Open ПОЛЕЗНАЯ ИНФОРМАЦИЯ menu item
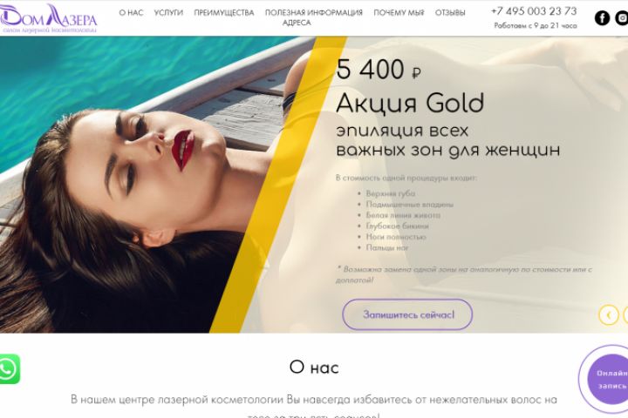 (x=314, y=13)
